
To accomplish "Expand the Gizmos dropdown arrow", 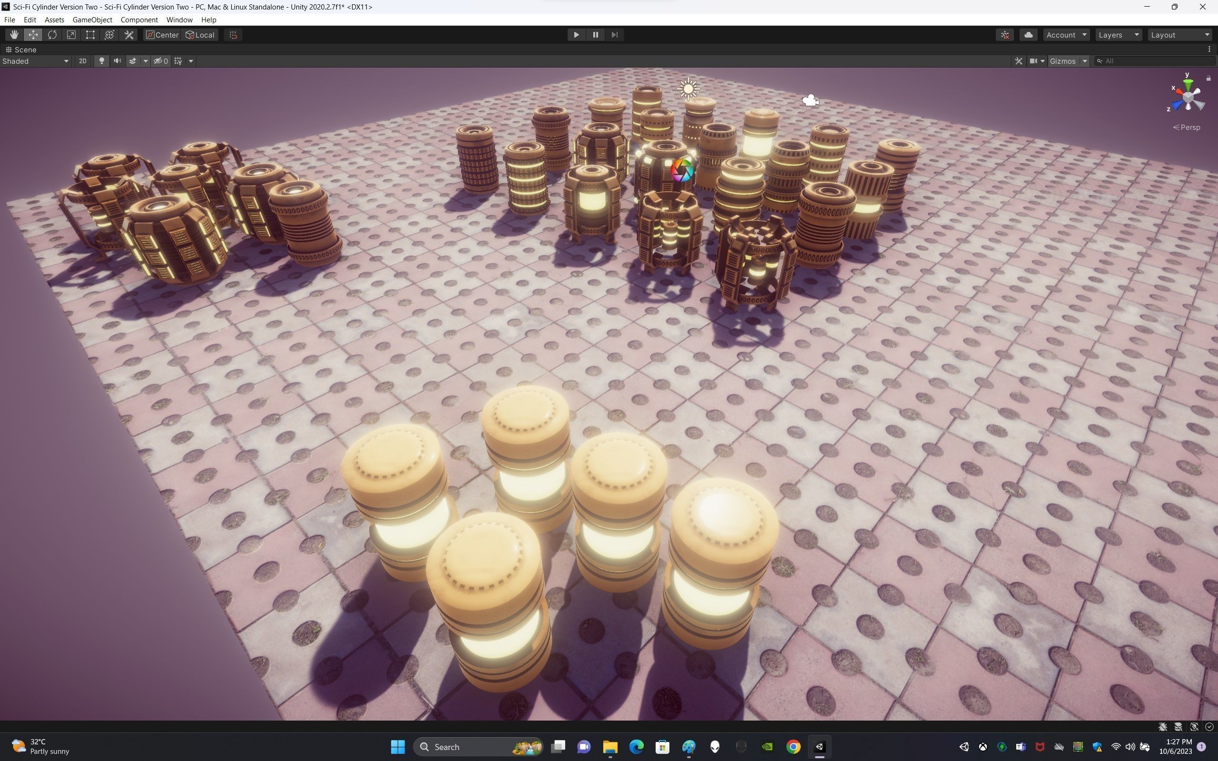I will click(1085, 61).
